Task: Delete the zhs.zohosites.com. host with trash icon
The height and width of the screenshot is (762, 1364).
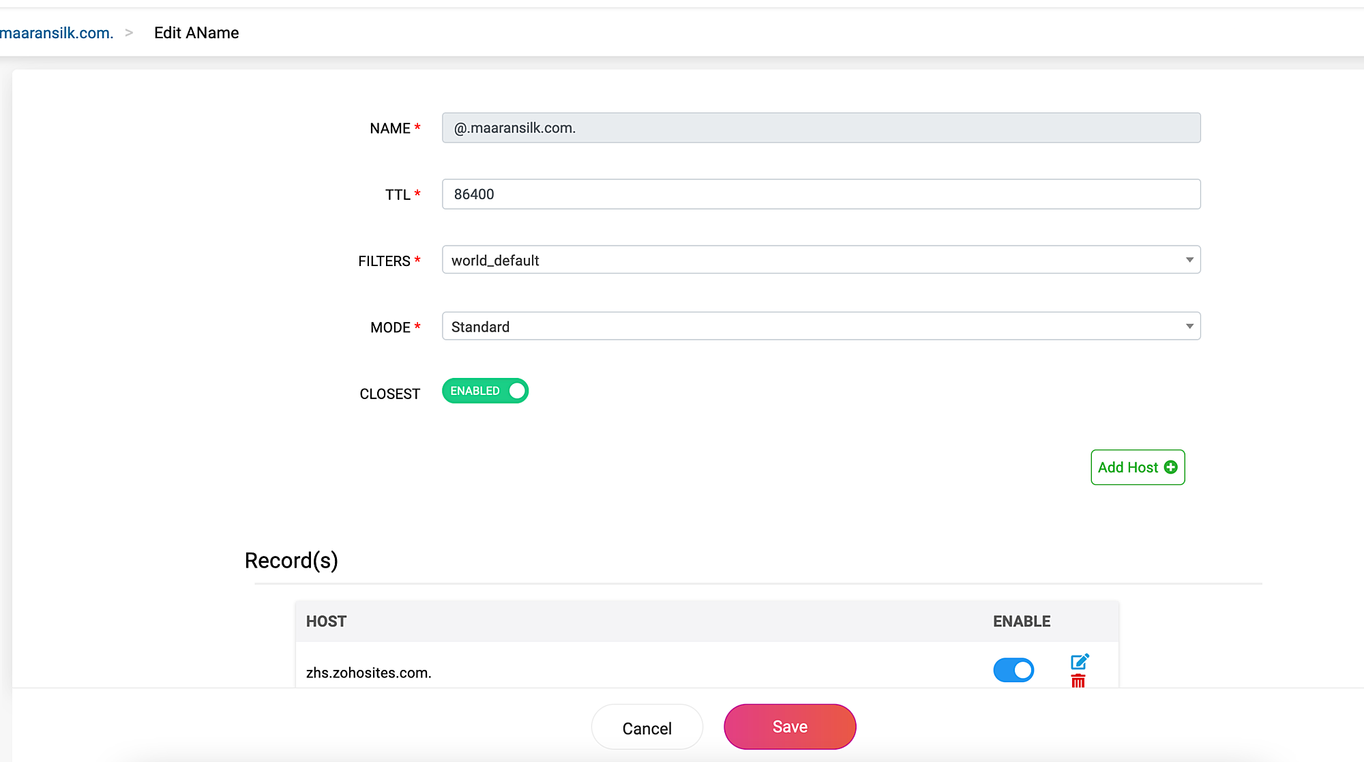Action: click(x=1078, y=681)
